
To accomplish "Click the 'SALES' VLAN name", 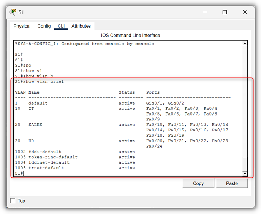I will (x=35, y=125).
